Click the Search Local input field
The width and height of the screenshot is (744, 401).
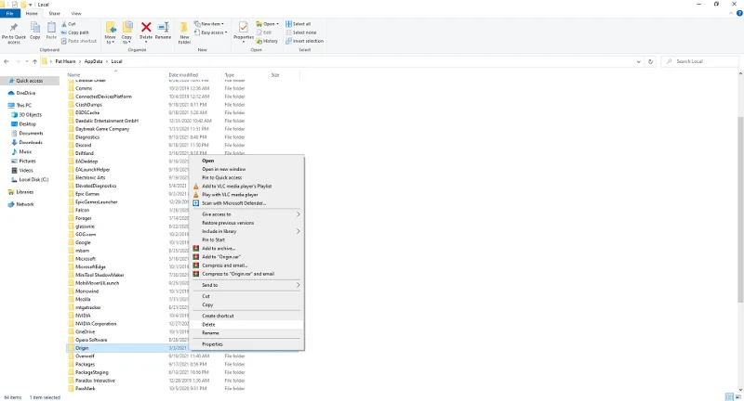[x=700, y=61]
